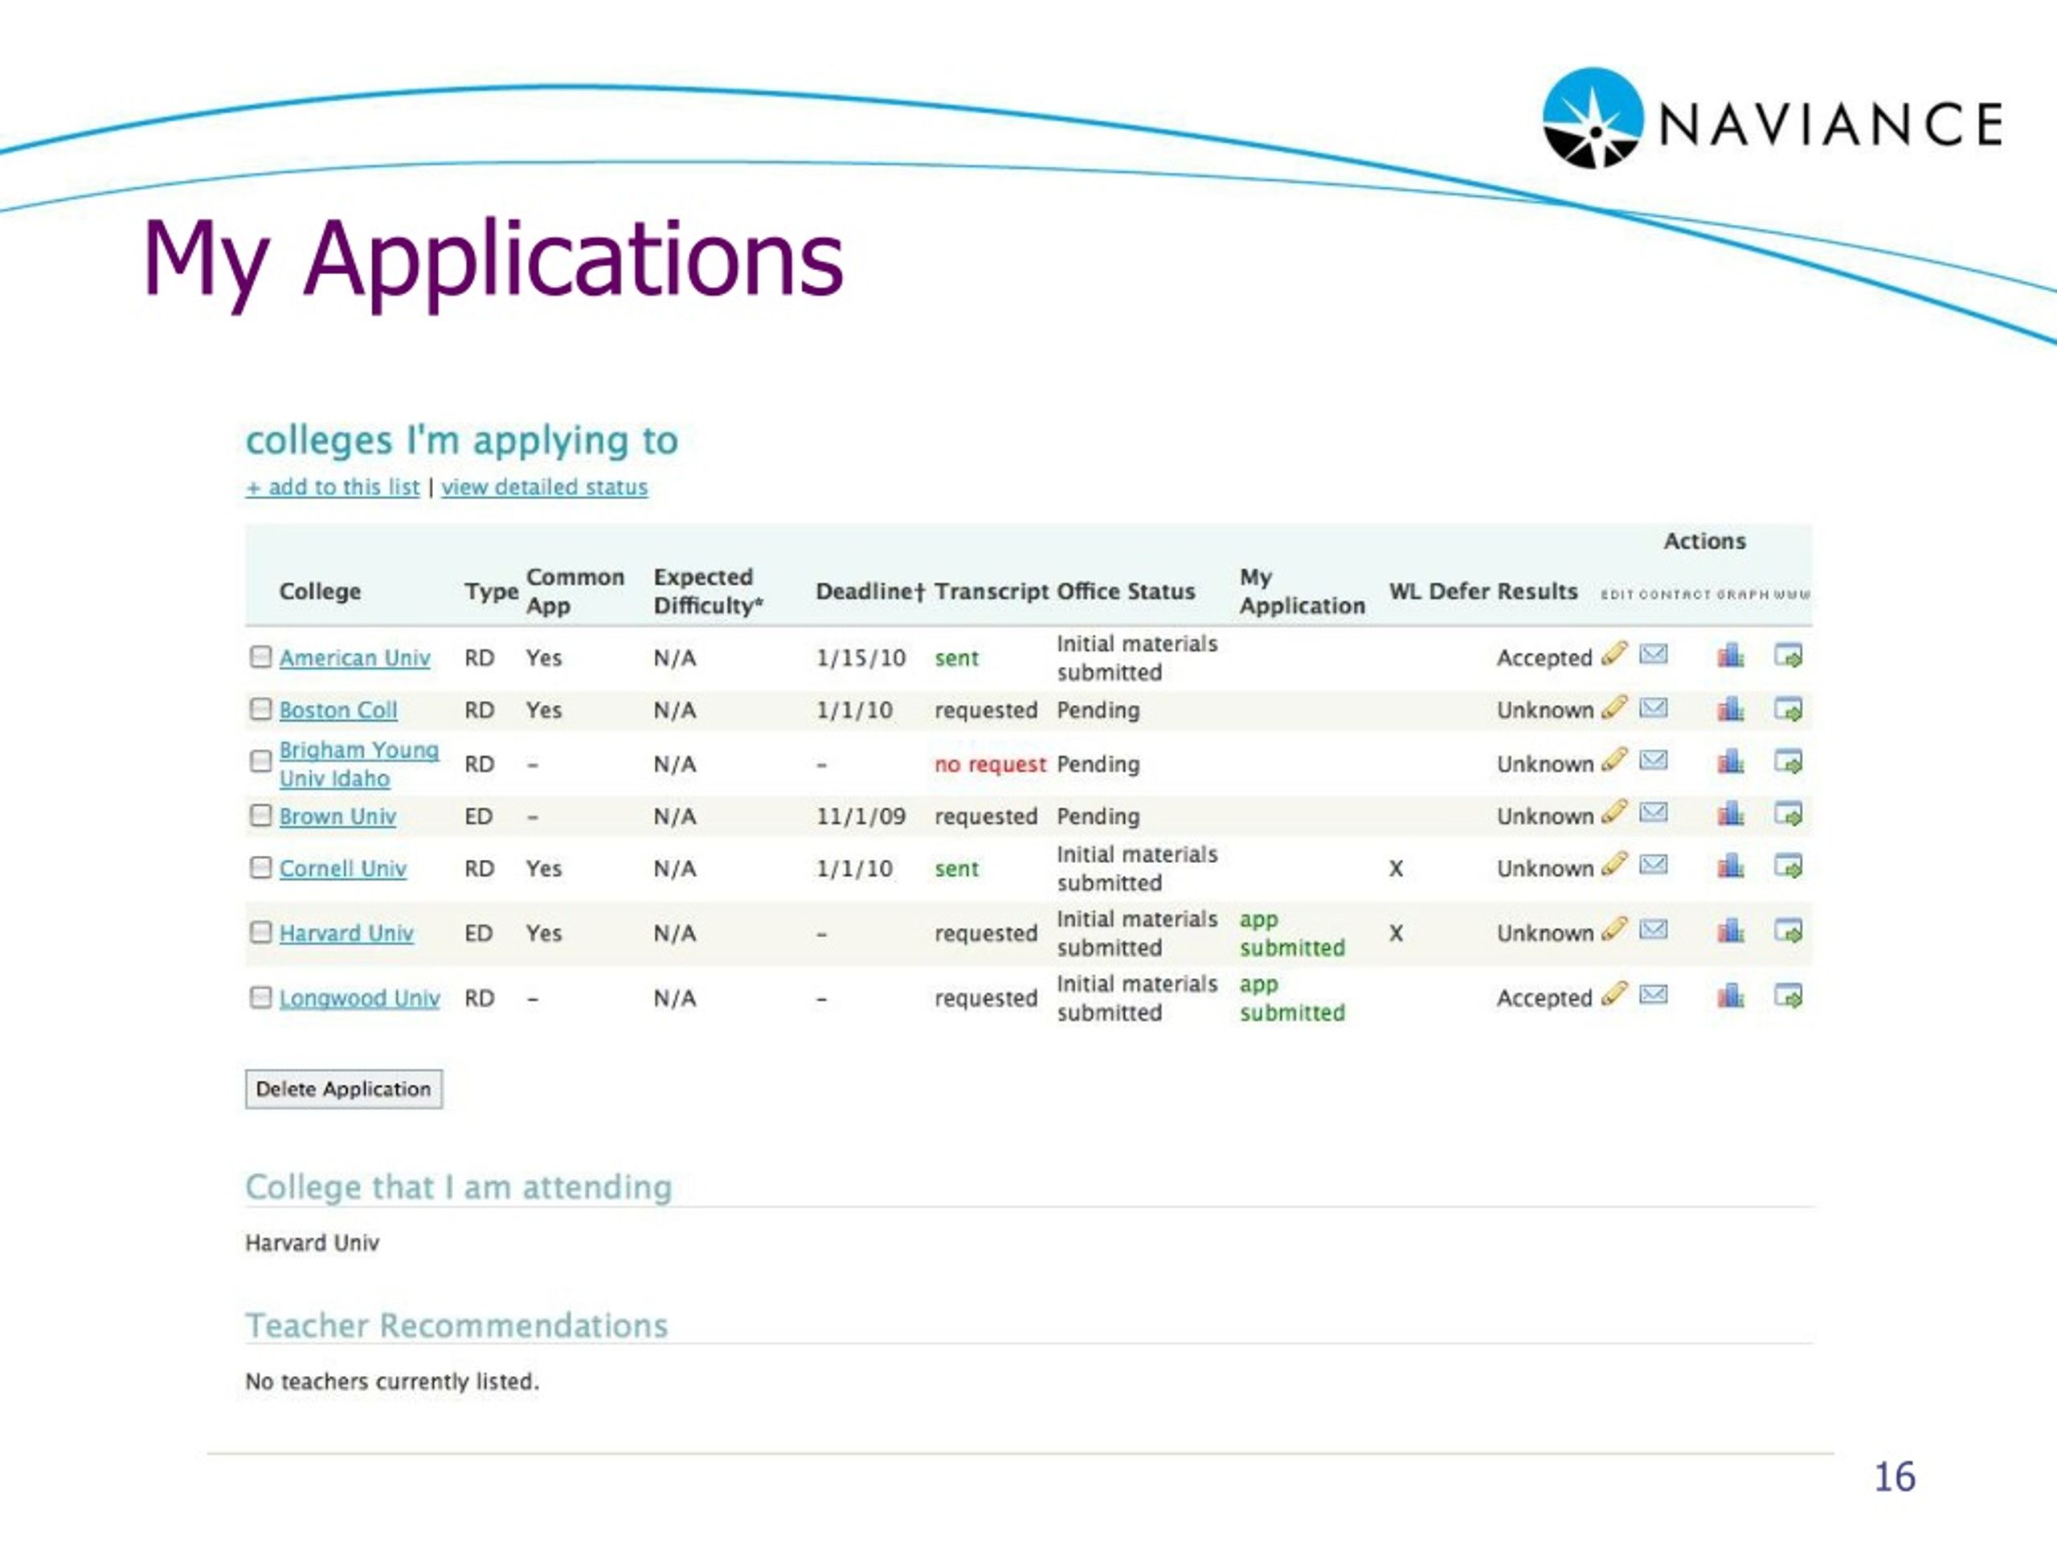This screenshot has height=1543, width=2057.
Task: Click the 'Accepted' result for American Univ
Action: [x=1544, y=657]
